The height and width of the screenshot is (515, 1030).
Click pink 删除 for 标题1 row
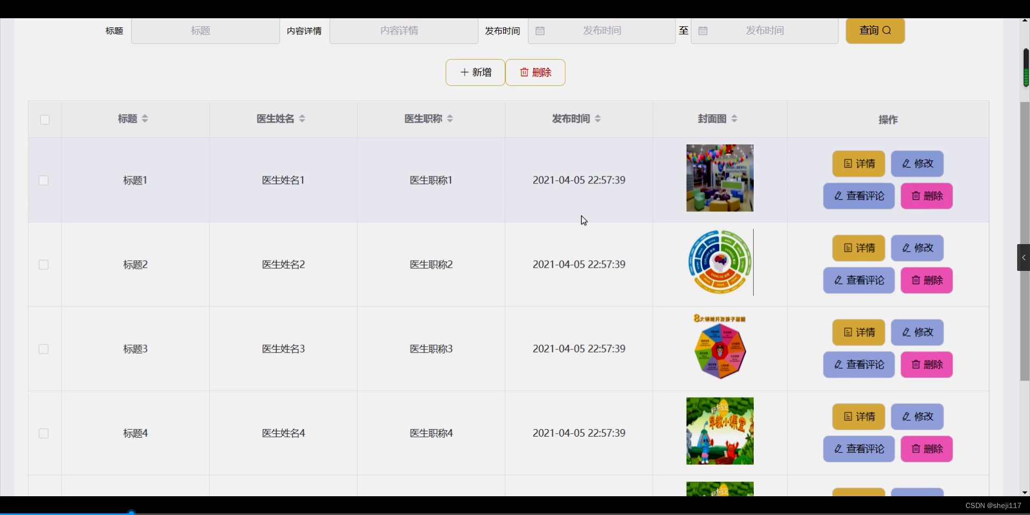(926, 196)
